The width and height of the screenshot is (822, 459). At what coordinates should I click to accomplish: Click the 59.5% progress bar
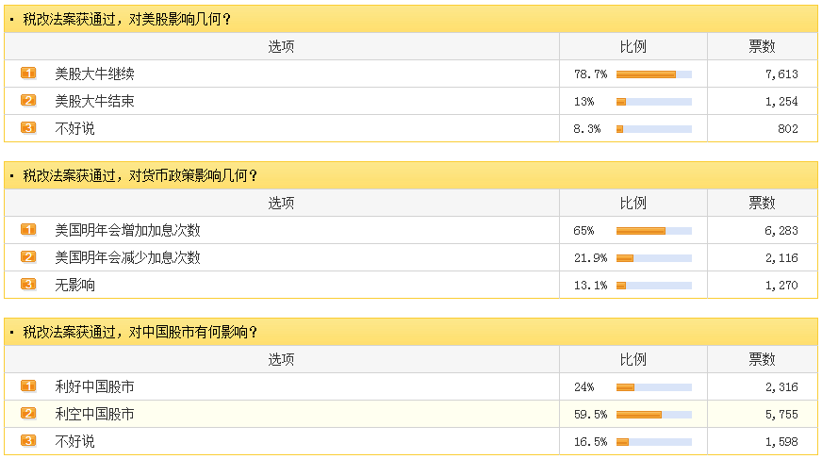point(653,415)
